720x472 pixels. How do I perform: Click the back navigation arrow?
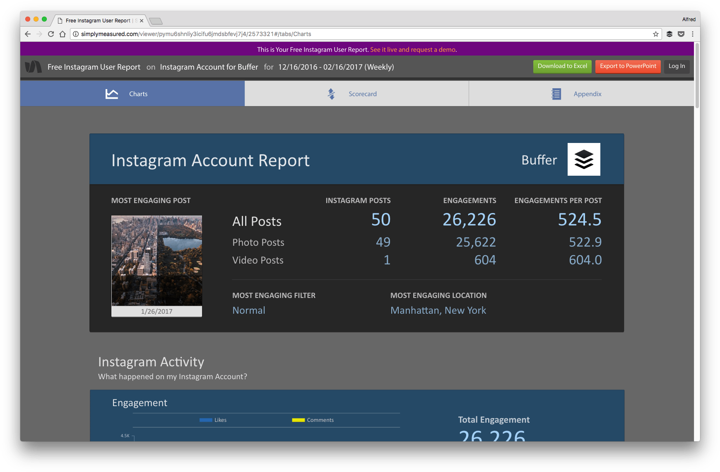pyautogui.click(x=27, y=34)
